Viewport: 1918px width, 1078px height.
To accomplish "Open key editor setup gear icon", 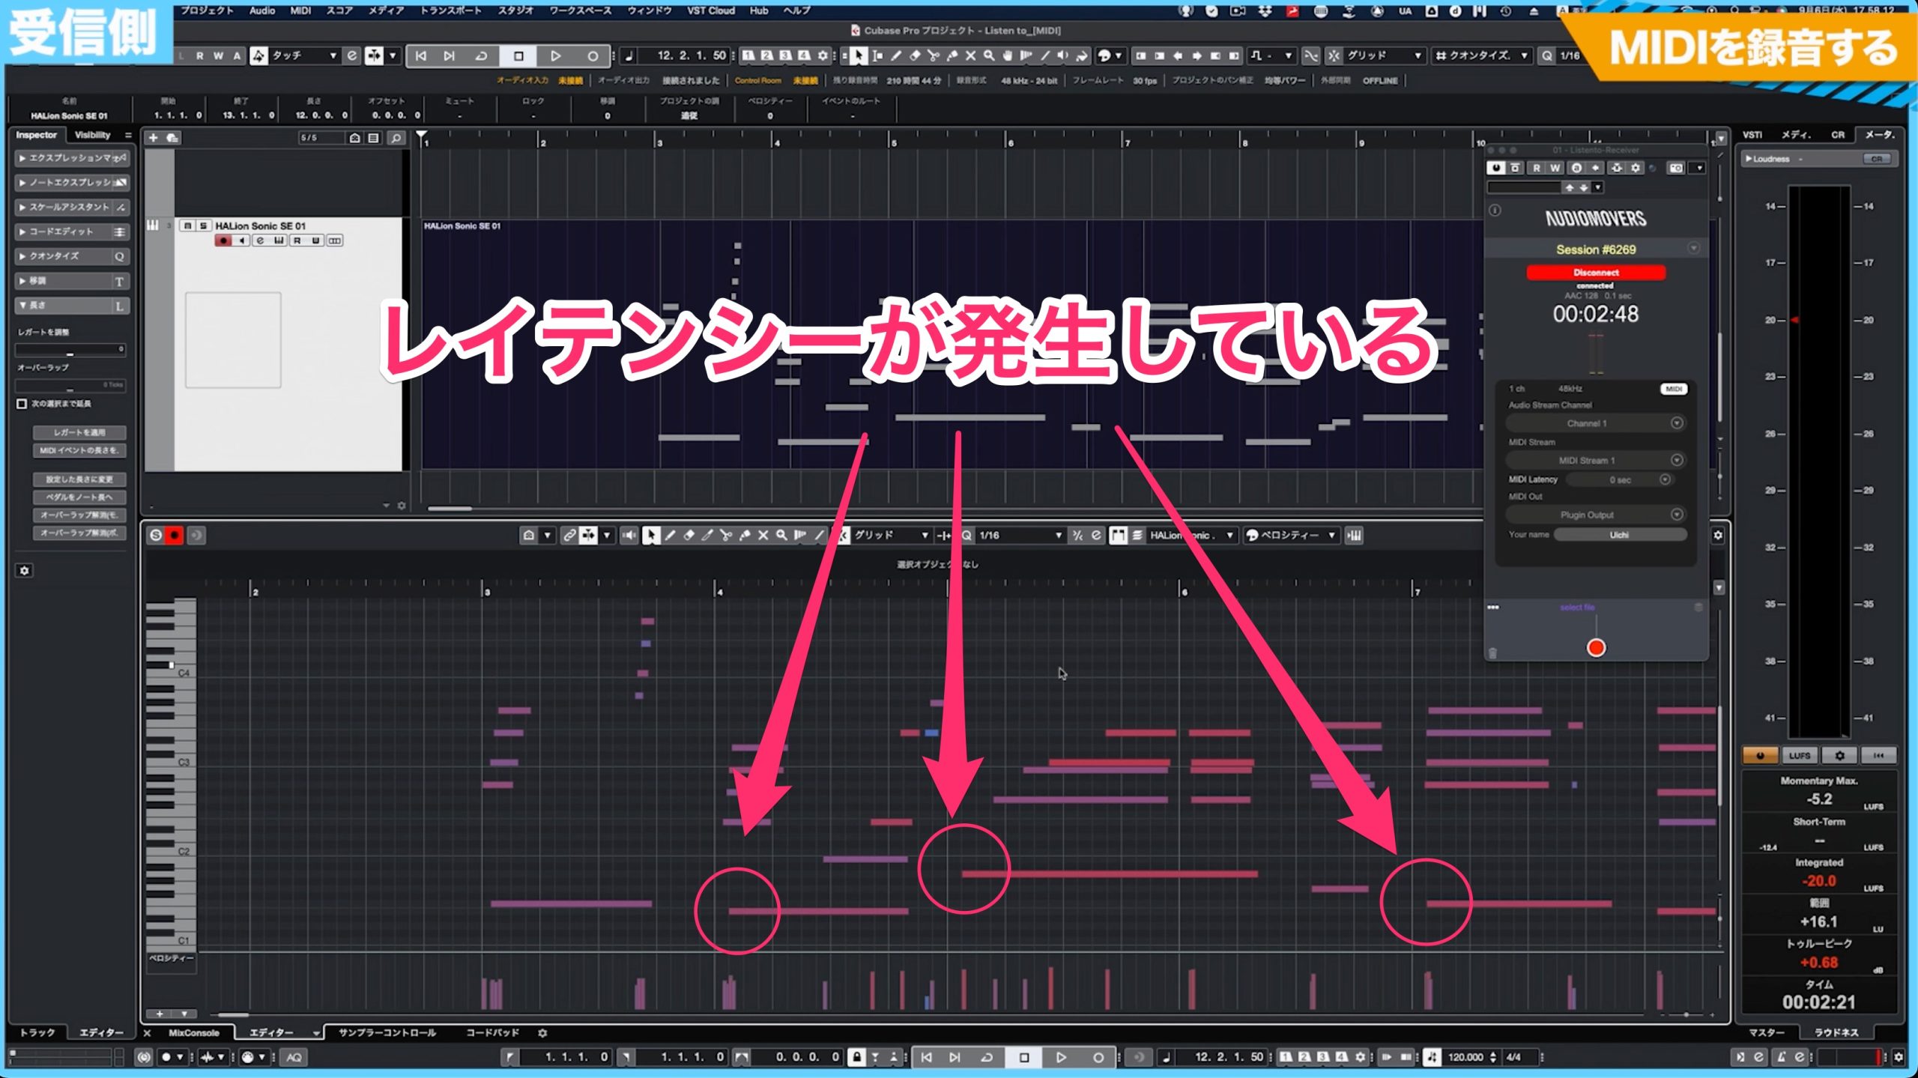I will click(x=1718, y=535).
